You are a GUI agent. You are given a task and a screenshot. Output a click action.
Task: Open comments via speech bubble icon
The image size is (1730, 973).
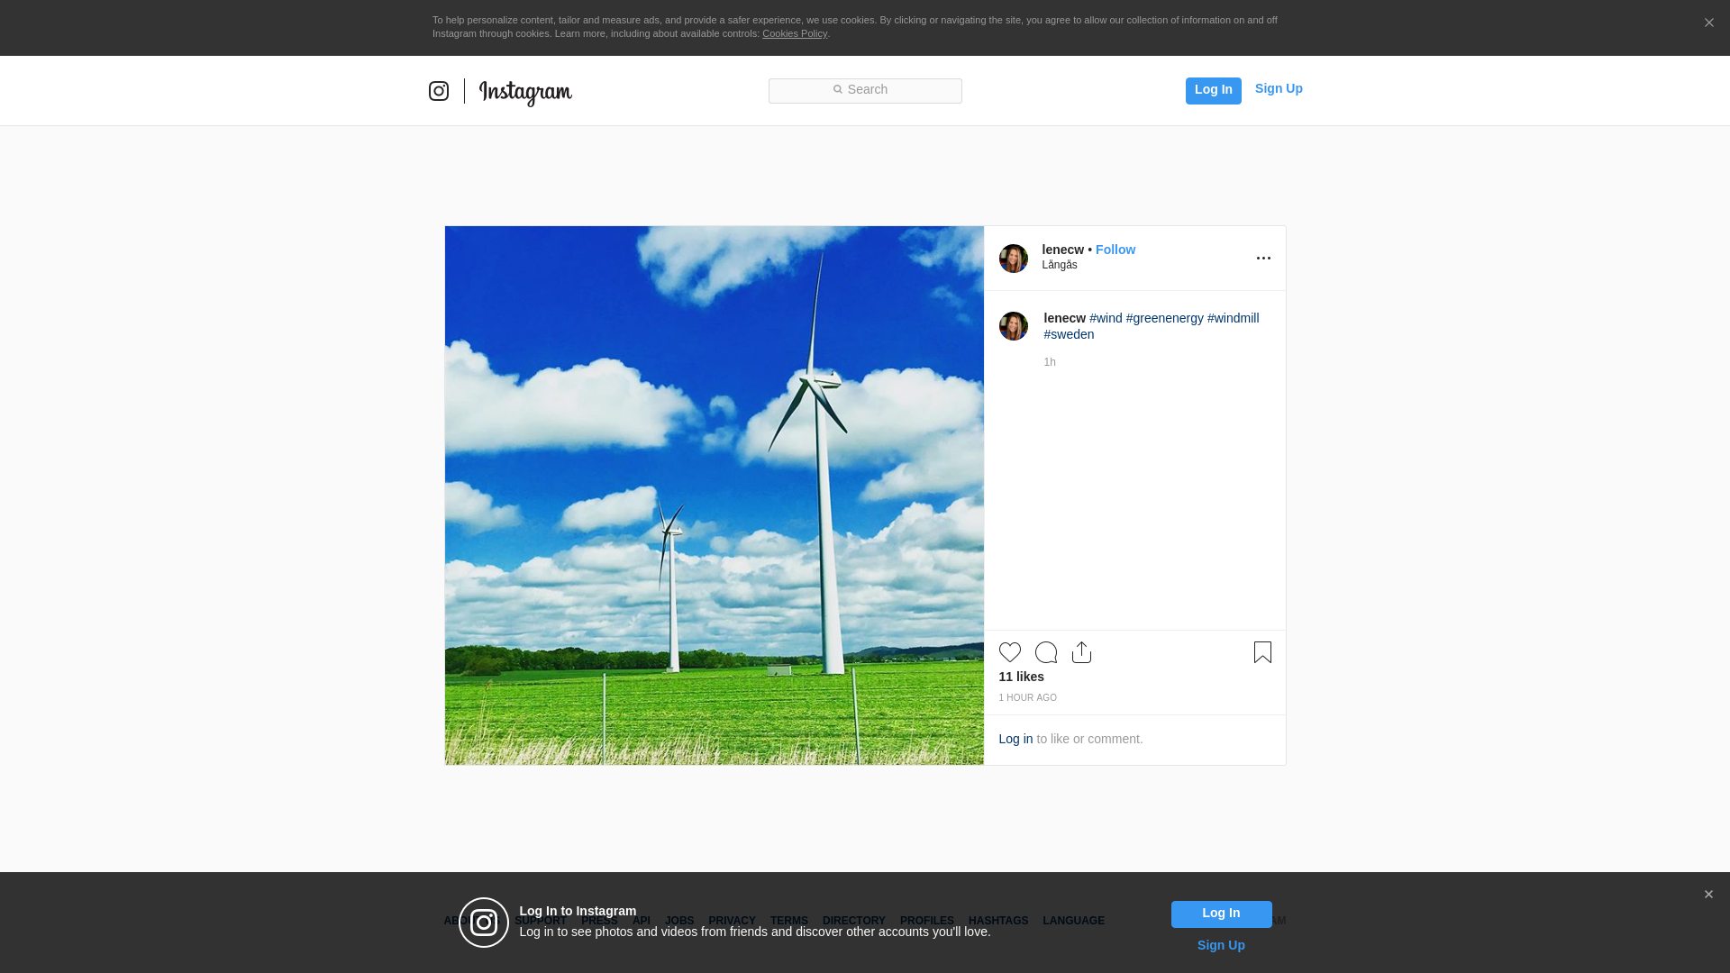[x=1046, y=652]
